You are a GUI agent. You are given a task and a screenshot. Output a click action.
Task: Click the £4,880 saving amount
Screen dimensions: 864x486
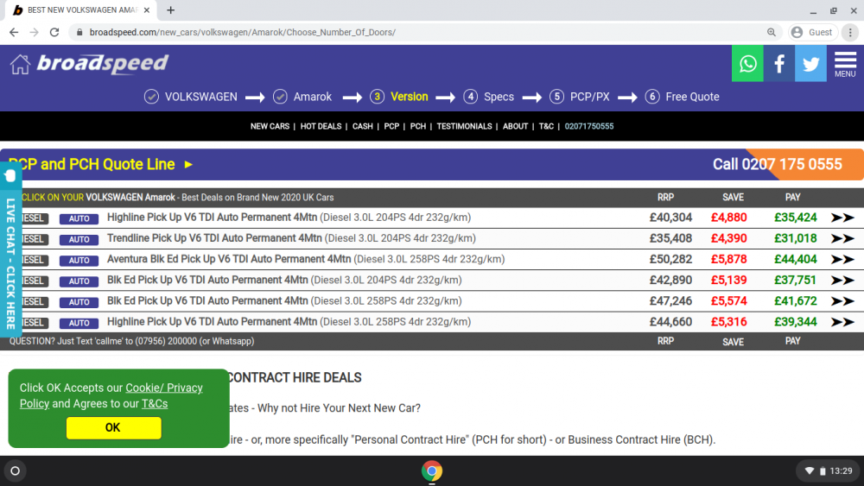(x=728, y=218)
